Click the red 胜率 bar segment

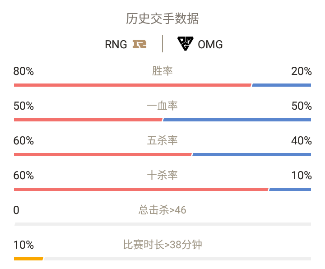(133, 85)
